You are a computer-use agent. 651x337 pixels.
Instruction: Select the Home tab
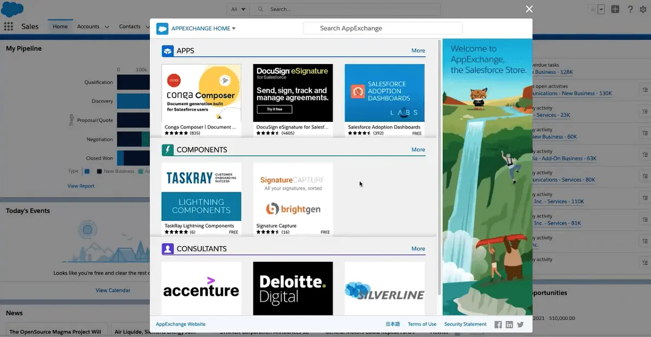[60, 26]
